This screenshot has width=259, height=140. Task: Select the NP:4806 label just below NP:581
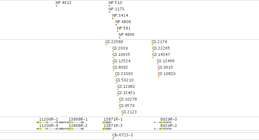tap(127, 34)
